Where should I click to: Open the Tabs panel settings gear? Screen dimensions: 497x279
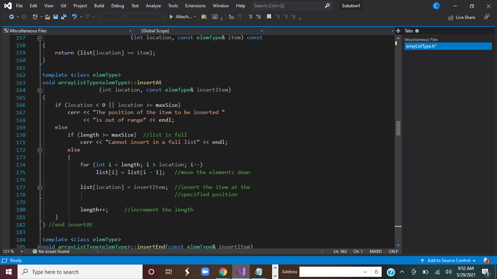[417, 31]
